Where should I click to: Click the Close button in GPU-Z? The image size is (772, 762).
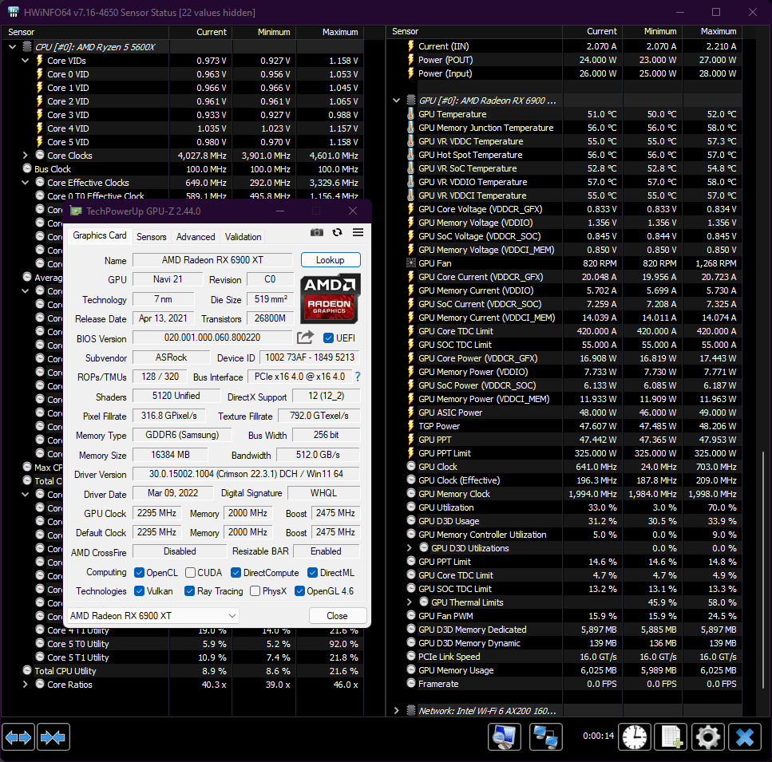pyautogui.click(x=337, y=616)
